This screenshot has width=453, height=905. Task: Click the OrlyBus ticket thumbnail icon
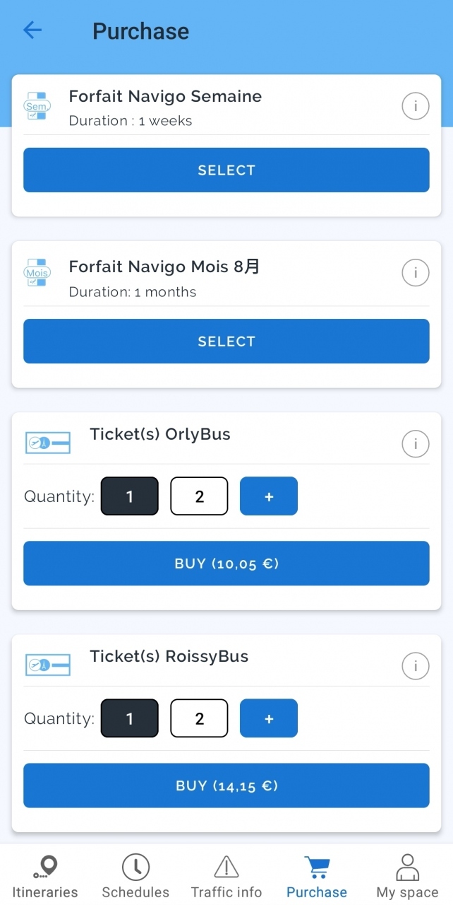47,443
